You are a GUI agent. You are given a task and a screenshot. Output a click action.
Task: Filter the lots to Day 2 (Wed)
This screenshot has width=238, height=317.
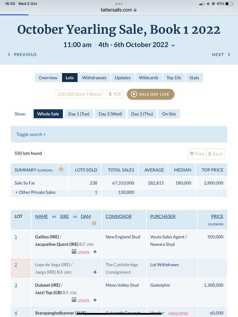click(x=110, y=114)
